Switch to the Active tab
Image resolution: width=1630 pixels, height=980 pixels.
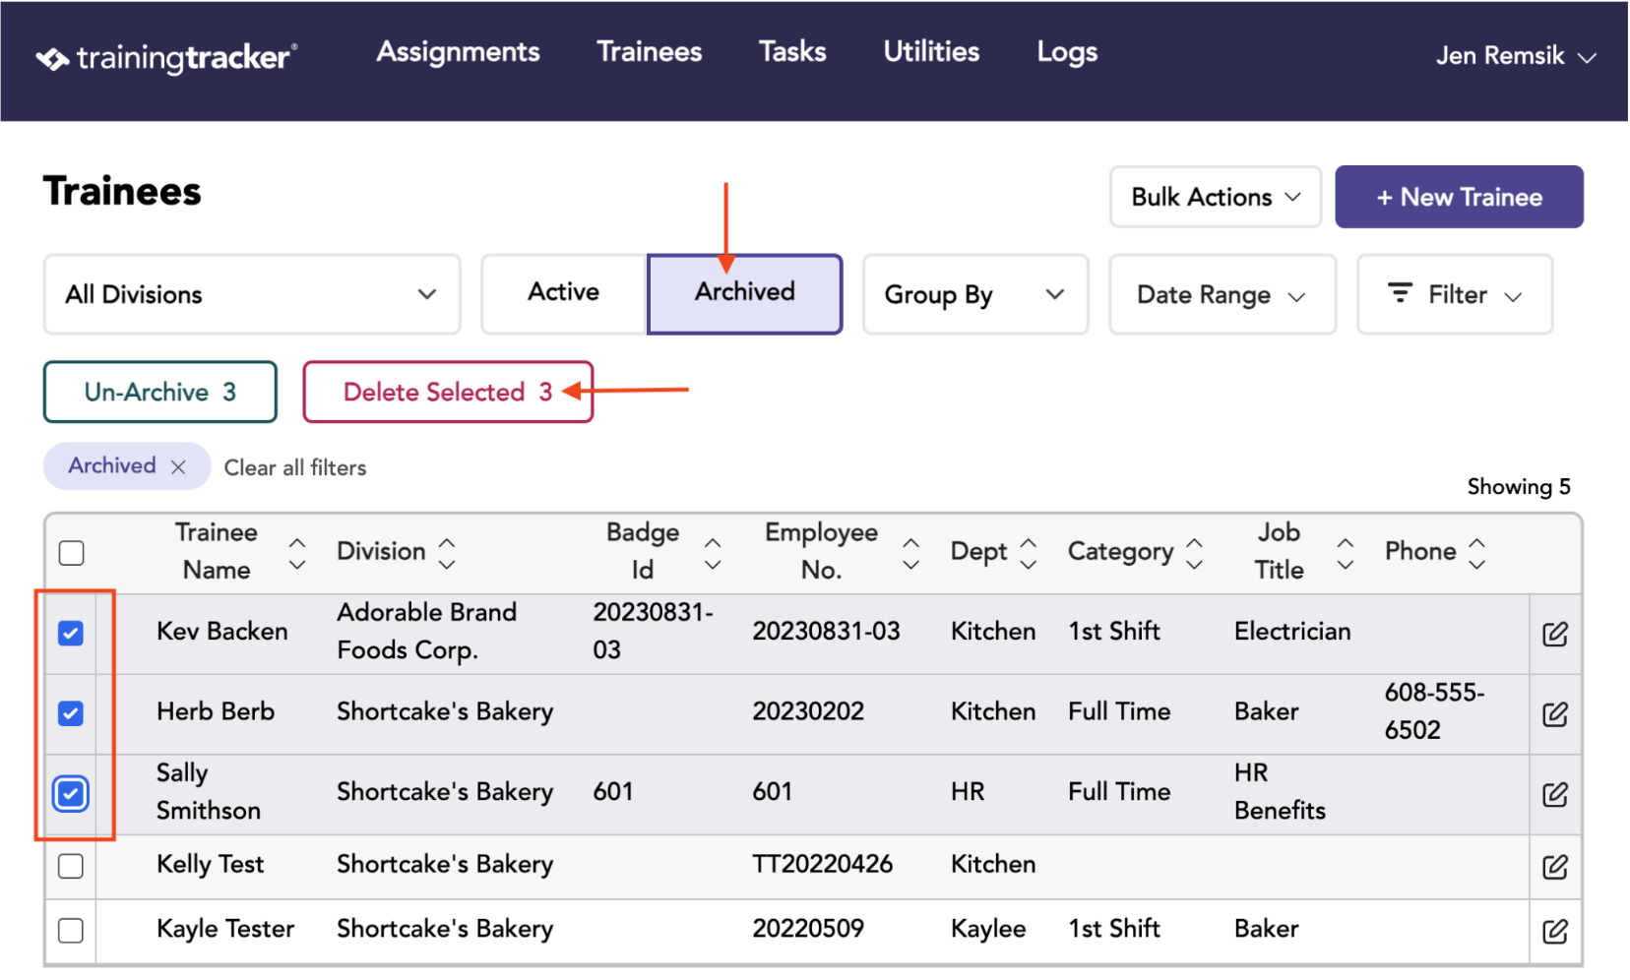pos(563,292)
